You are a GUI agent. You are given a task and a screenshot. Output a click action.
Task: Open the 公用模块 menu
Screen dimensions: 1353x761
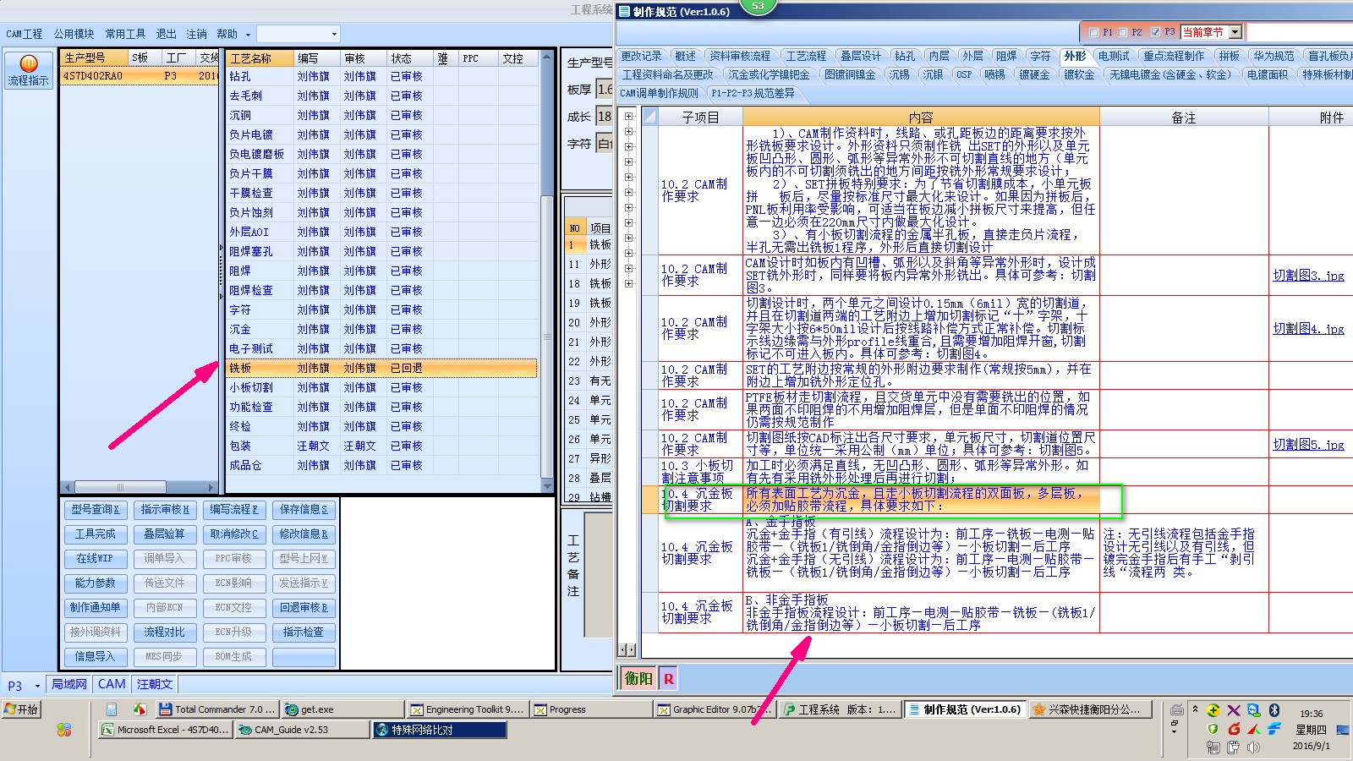coord(74,34)
